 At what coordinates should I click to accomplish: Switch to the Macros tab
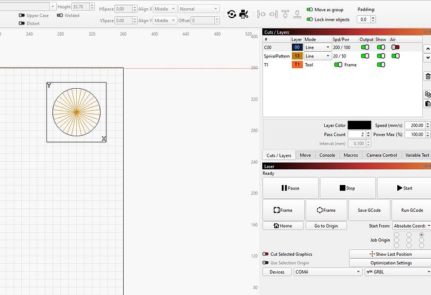tap(351, 155)
